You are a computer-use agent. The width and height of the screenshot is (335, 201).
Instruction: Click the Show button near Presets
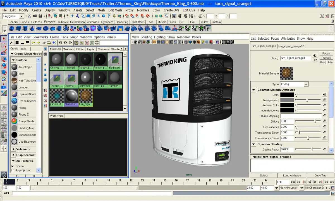click(x=323, y=62)
